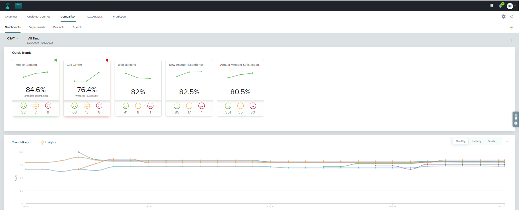Go to the Text Analysis tab

click(x=95, y=17)
